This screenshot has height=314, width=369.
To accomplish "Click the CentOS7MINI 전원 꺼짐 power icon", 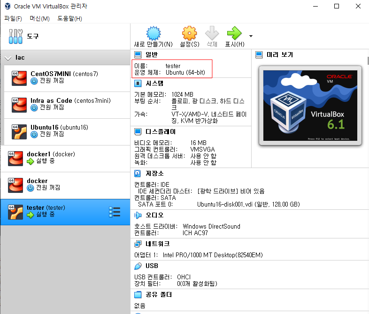I will tap(34, 81).
